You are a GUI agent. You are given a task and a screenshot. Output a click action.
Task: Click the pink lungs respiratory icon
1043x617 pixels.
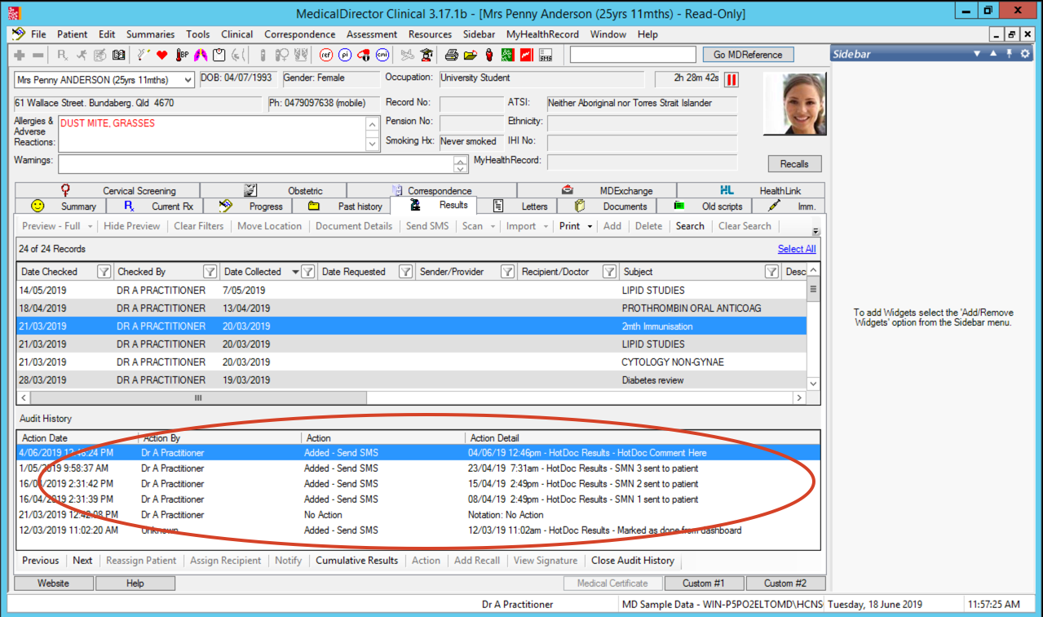point(201,55)
